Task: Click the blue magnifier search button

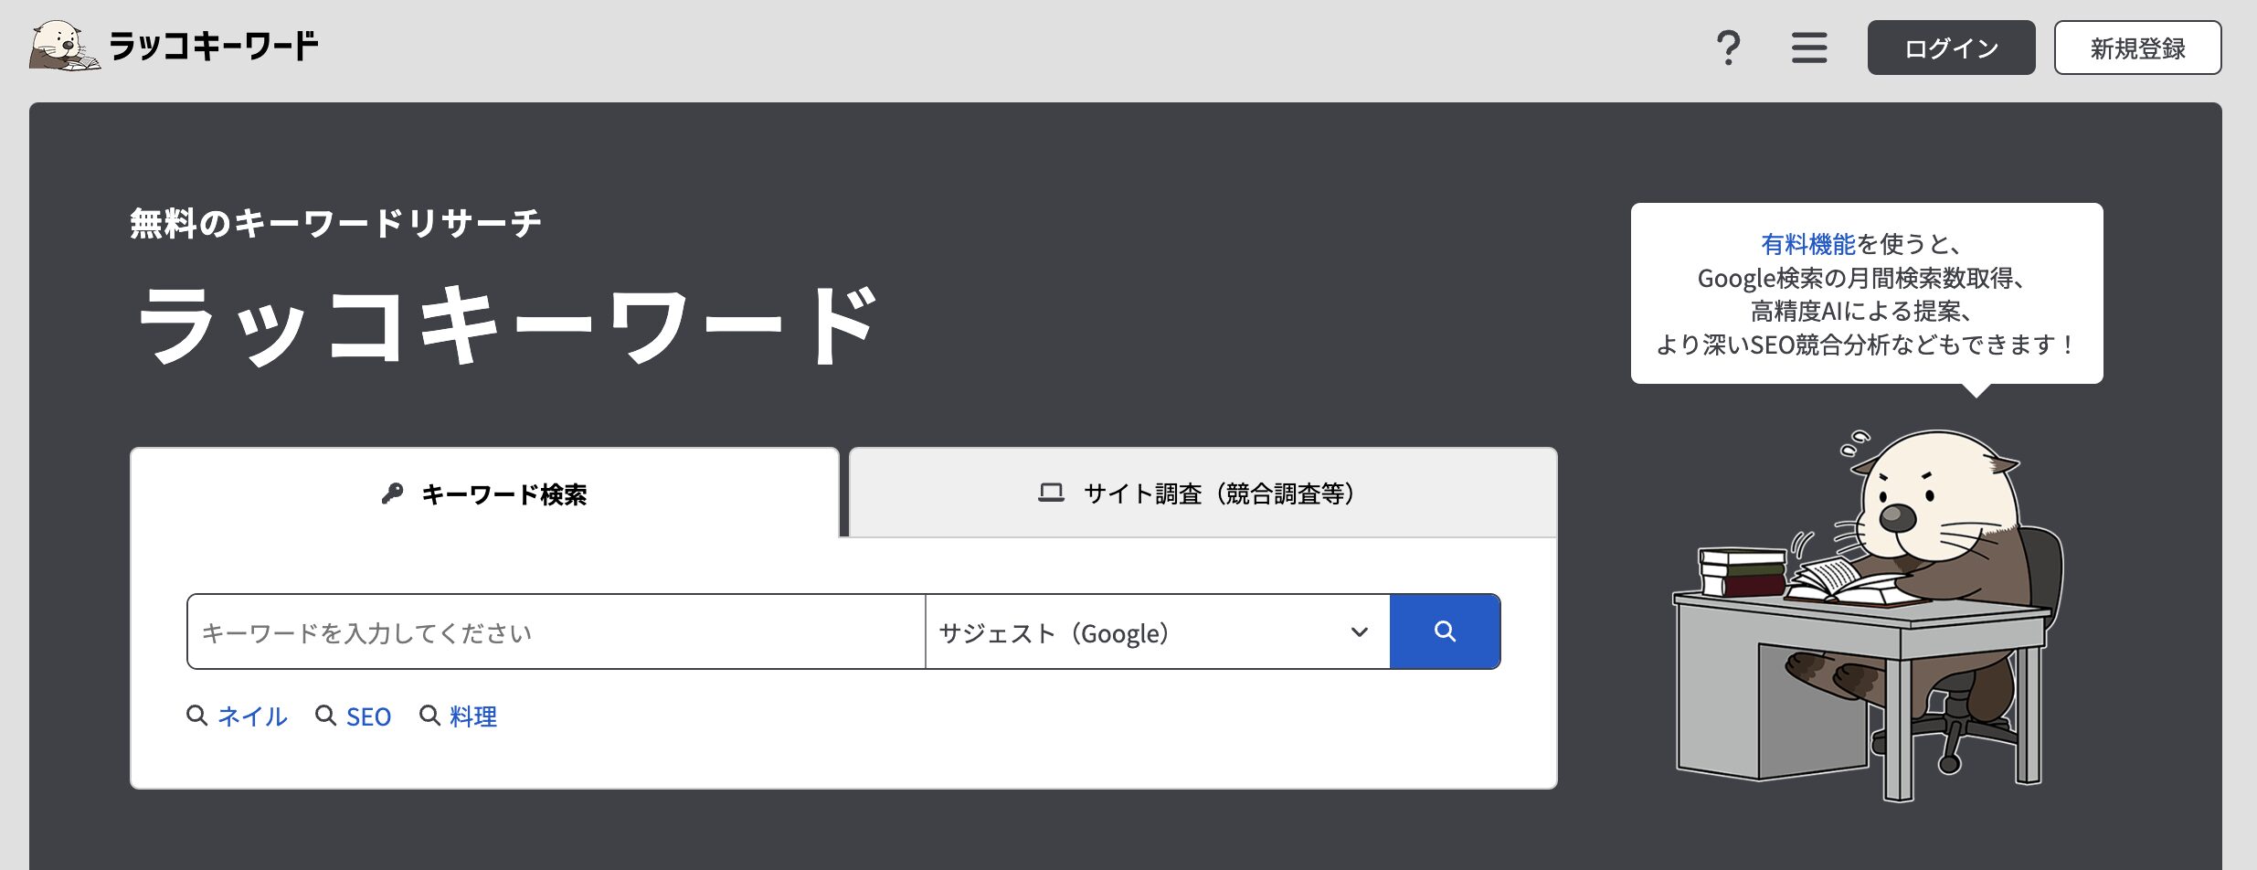Action: pos(1445,631)
